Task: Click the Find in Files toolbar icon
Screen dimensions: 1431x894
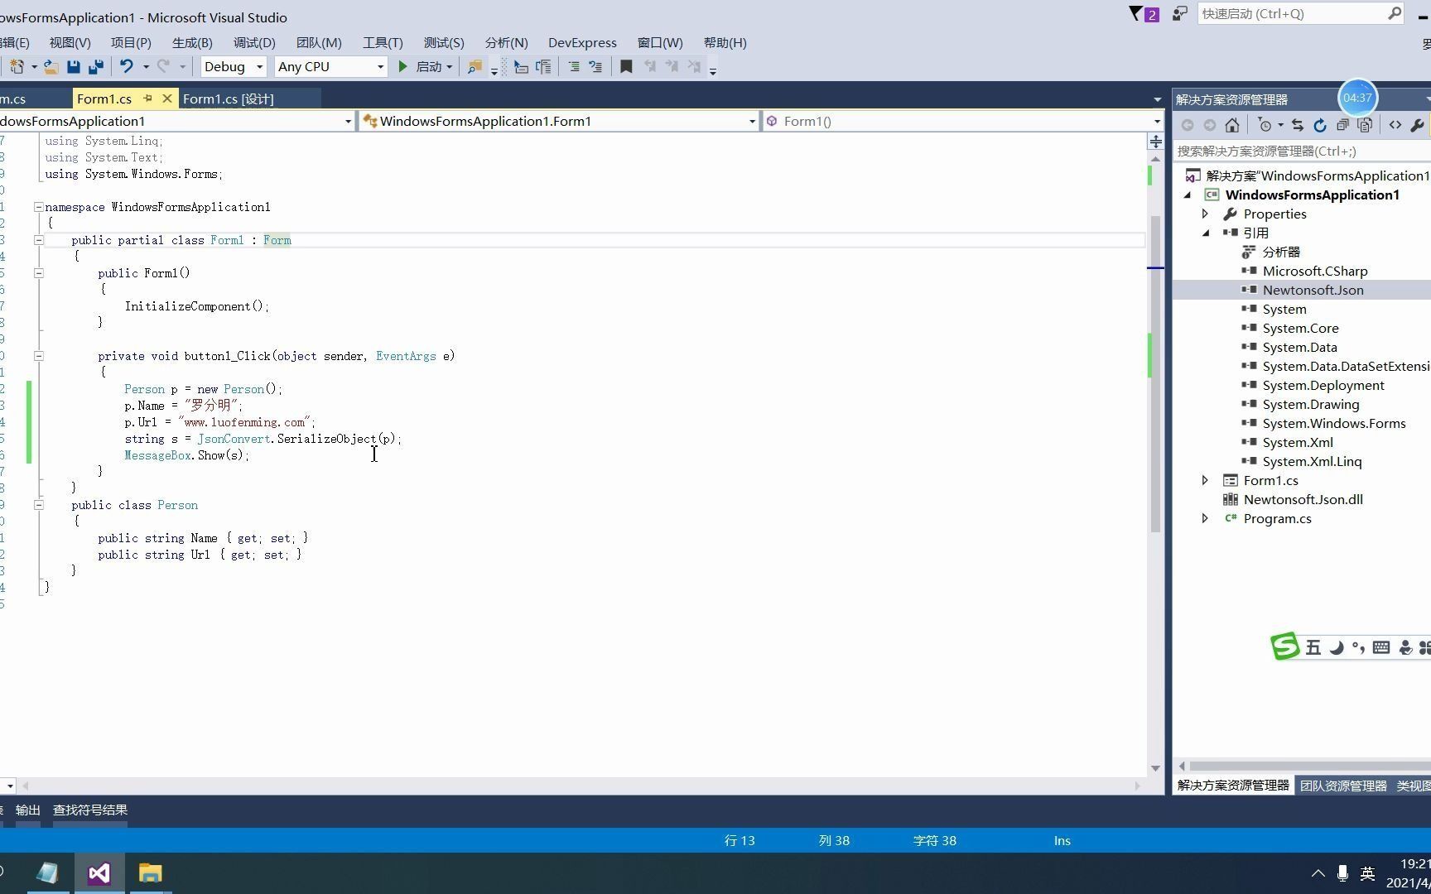Action: [x=475, y=67]
